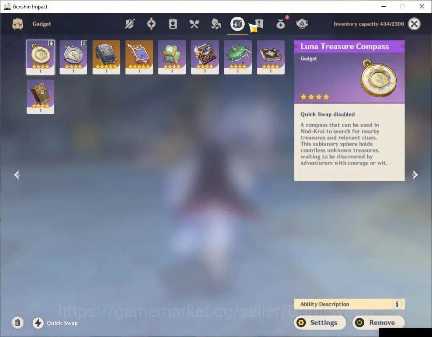Open the Precious Items tab with red notification
The width and height of the screenshot is (432, 337).
281,24
